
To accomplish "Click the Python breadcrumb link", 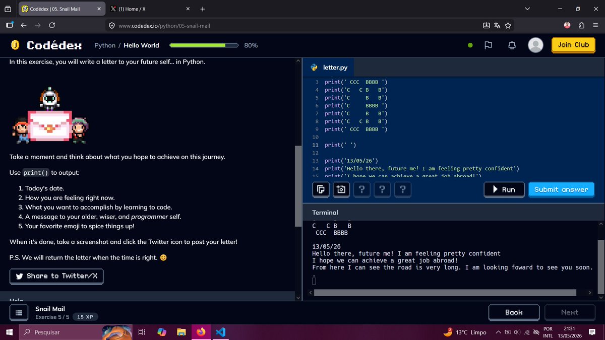I will (105, 45).
